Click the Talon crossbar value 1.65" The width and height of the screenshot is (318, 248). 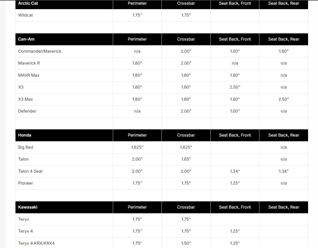(186, 159)
